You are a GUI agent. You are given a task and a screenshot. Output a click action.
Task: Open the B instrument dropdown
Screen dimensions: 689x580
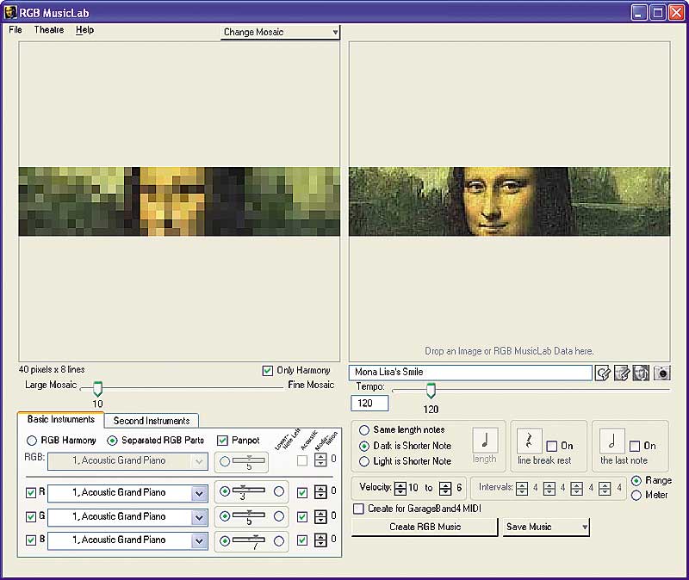pyautogui.click(x=199, y=541)
